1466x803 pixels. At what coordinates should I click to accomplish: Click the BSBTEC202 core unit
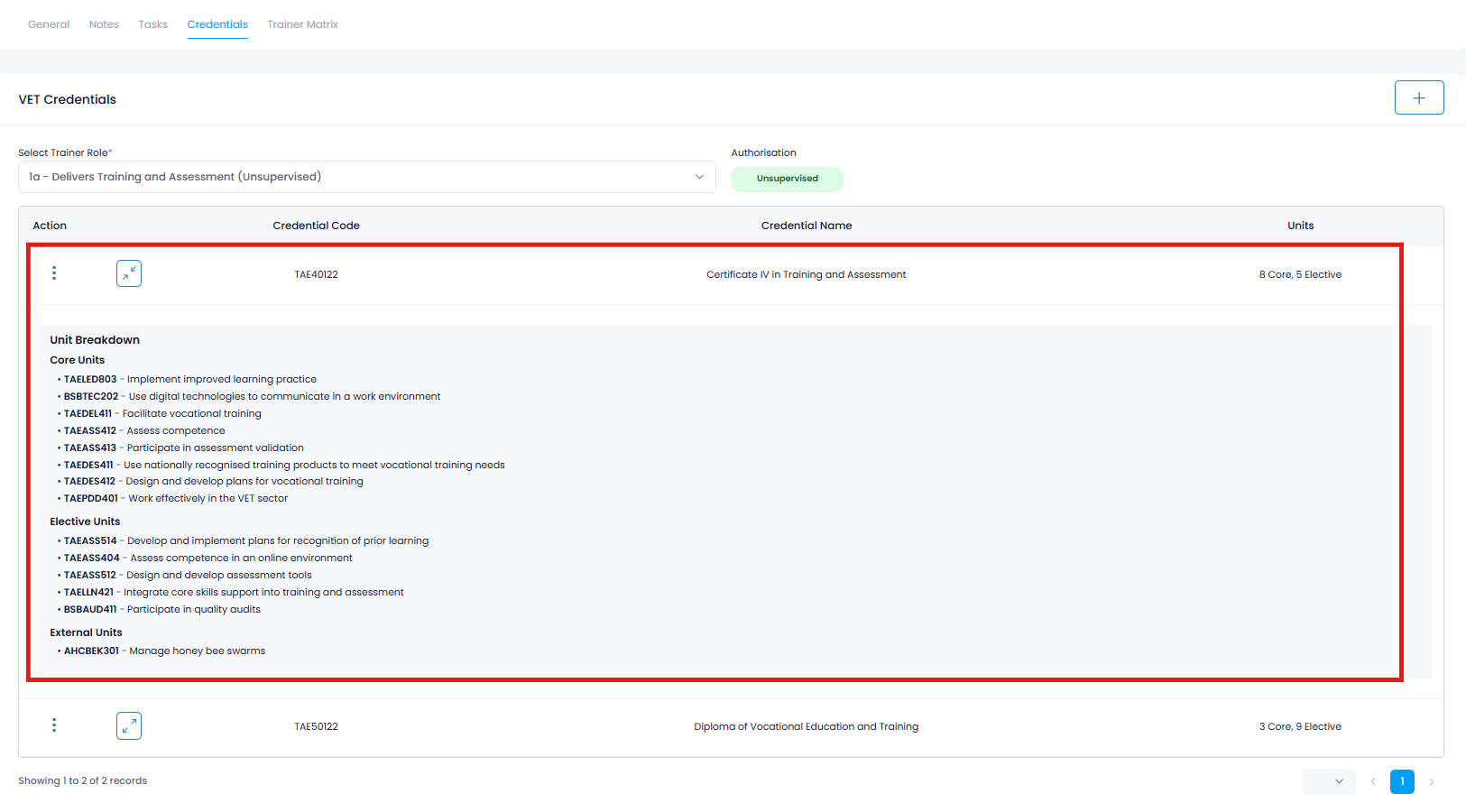pos(252,396)
